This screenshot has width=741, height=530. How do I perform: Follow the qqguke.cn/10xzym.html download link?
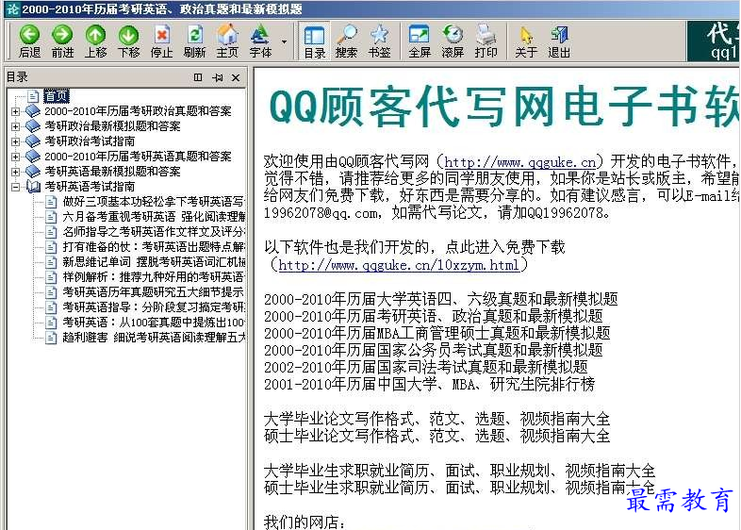[399, 265]
